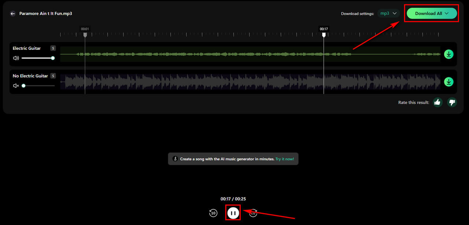
Task: Open the mp3 format dropdown
Action: (389, 14)
